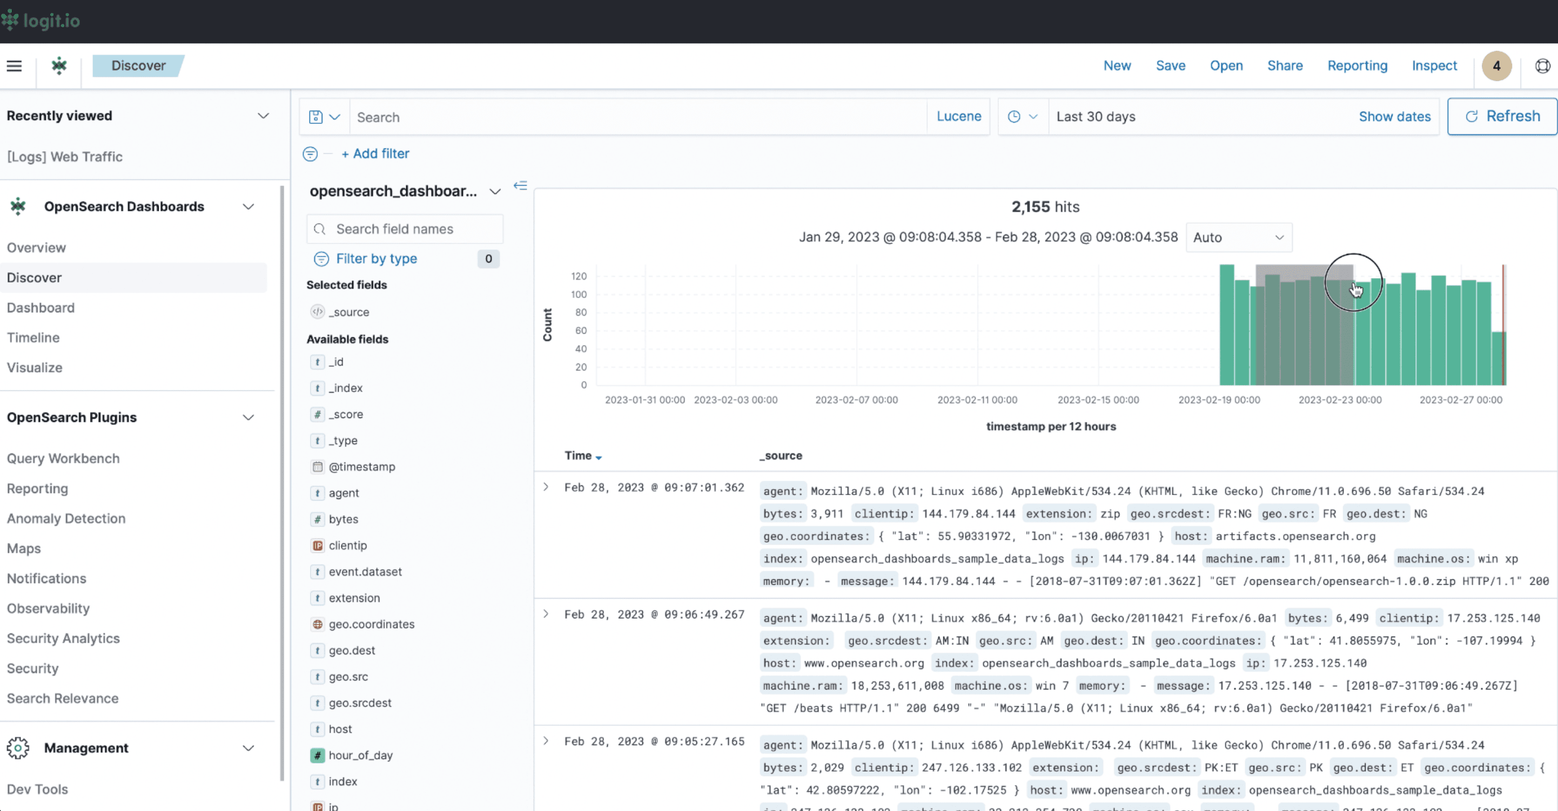
Task: Toggle Show dates in the time range bar
Action: coord(1395,117)
